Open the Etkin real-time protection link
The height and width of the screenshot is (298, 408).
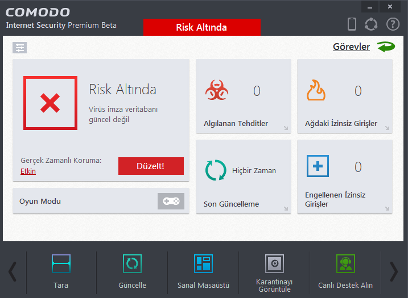pos(28,171)
